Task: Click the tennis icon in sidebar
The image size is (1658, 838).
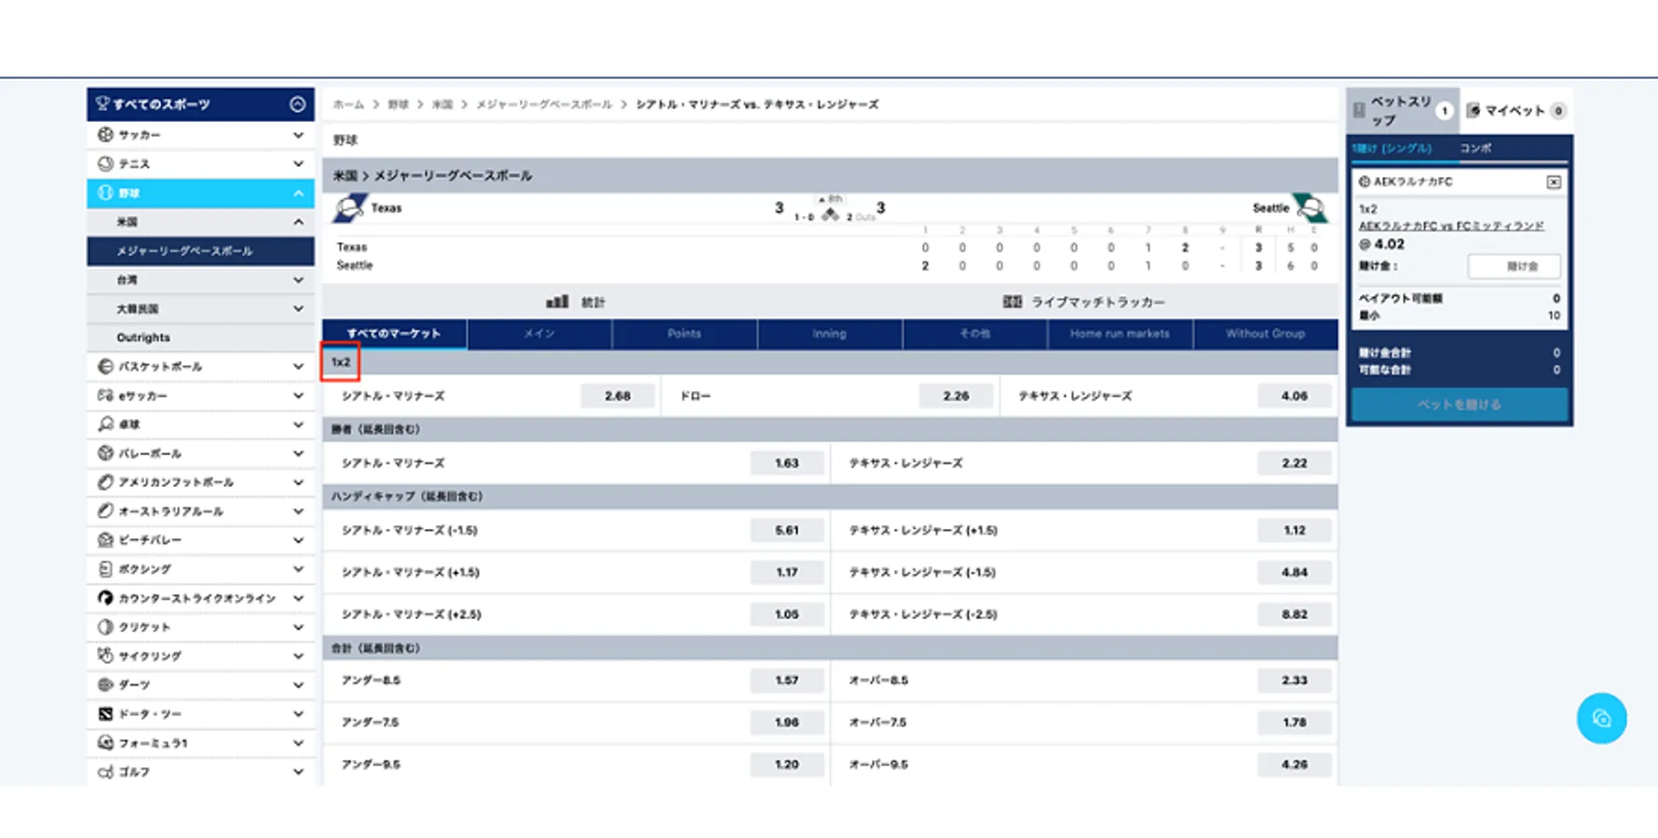Action: 105,164
